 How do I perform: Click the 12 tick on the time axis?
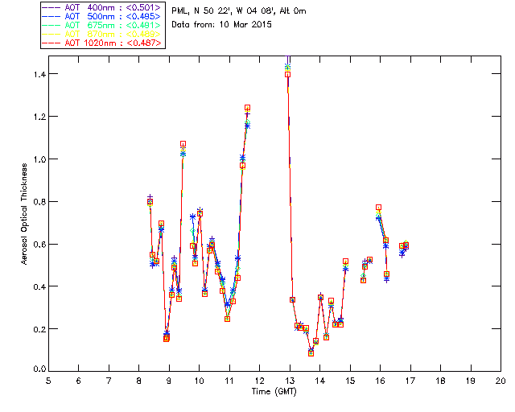pyautogui.click(x=259, y=380)
